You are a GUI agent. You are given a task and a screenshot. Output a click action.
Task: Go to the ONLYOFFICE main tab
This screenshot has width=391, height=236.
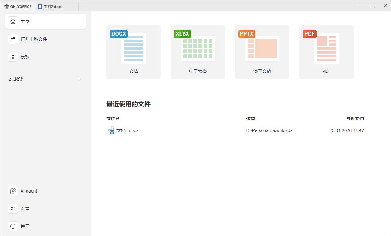click(x=18, y=6)
